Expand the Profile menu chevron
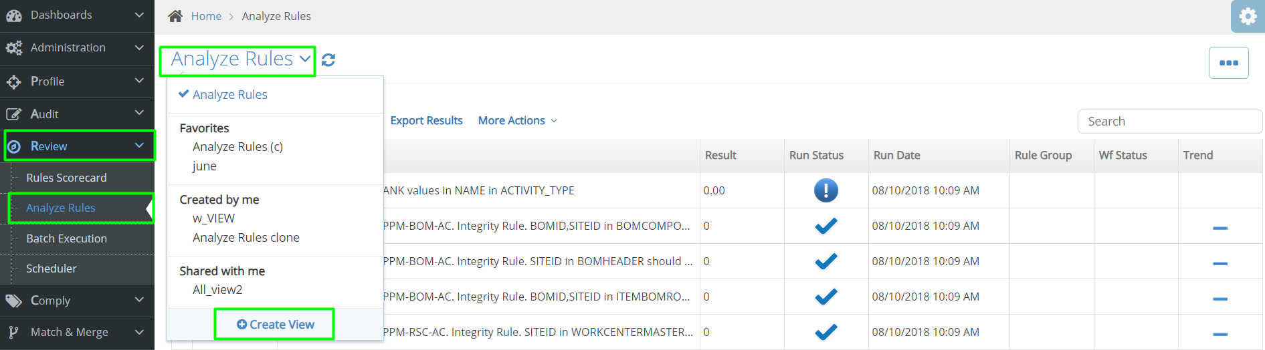 [139, 81]
